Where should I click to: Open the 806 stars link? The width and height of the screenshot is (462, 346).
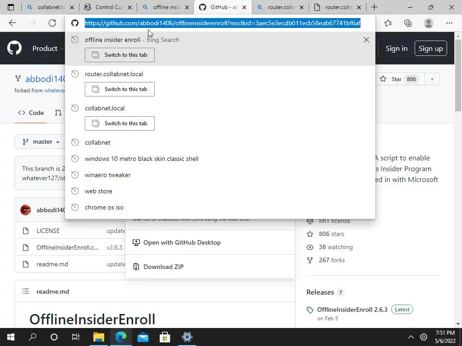[331, 234]
